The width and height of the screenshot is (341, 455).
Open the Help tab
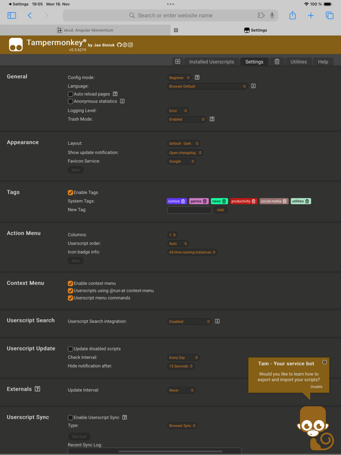click(x=323, y=62)
